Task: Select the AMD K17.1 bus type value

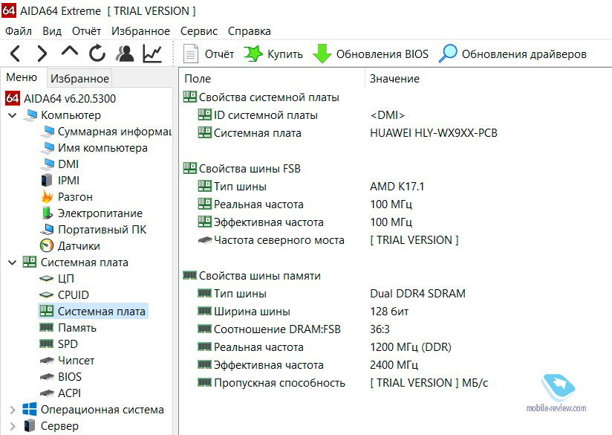Action: pyautogui.click(x=397, y=187)
